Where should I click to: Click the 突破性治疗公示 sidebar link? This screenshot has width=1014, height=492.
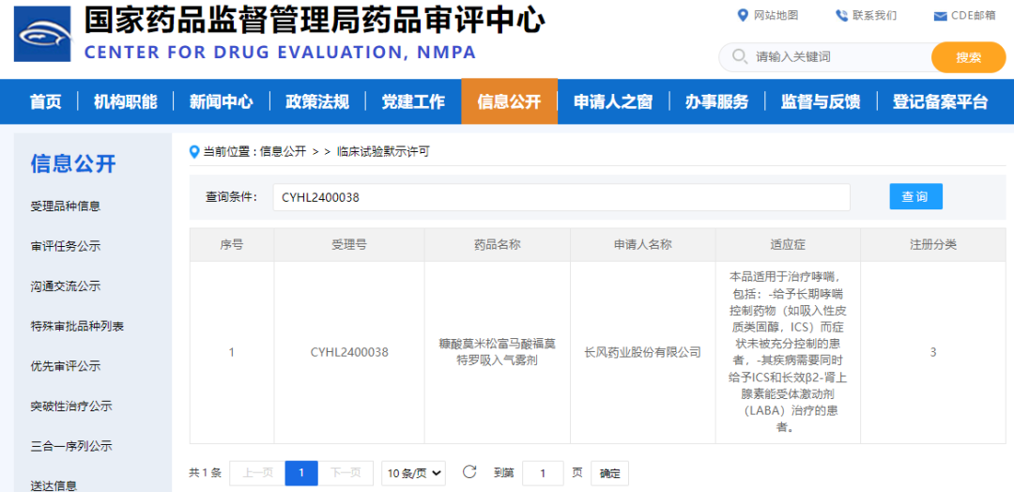[x=70, y=407]
